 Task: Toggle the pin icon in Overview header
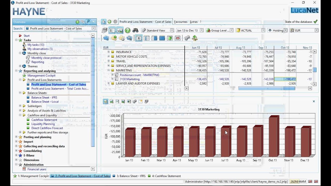(x=88, y=22)
